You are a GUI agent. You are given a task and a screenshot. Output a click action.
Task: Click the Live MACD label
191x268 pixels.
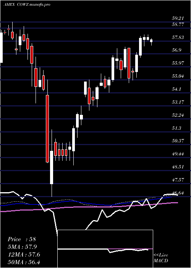click(x=161, y=258)
